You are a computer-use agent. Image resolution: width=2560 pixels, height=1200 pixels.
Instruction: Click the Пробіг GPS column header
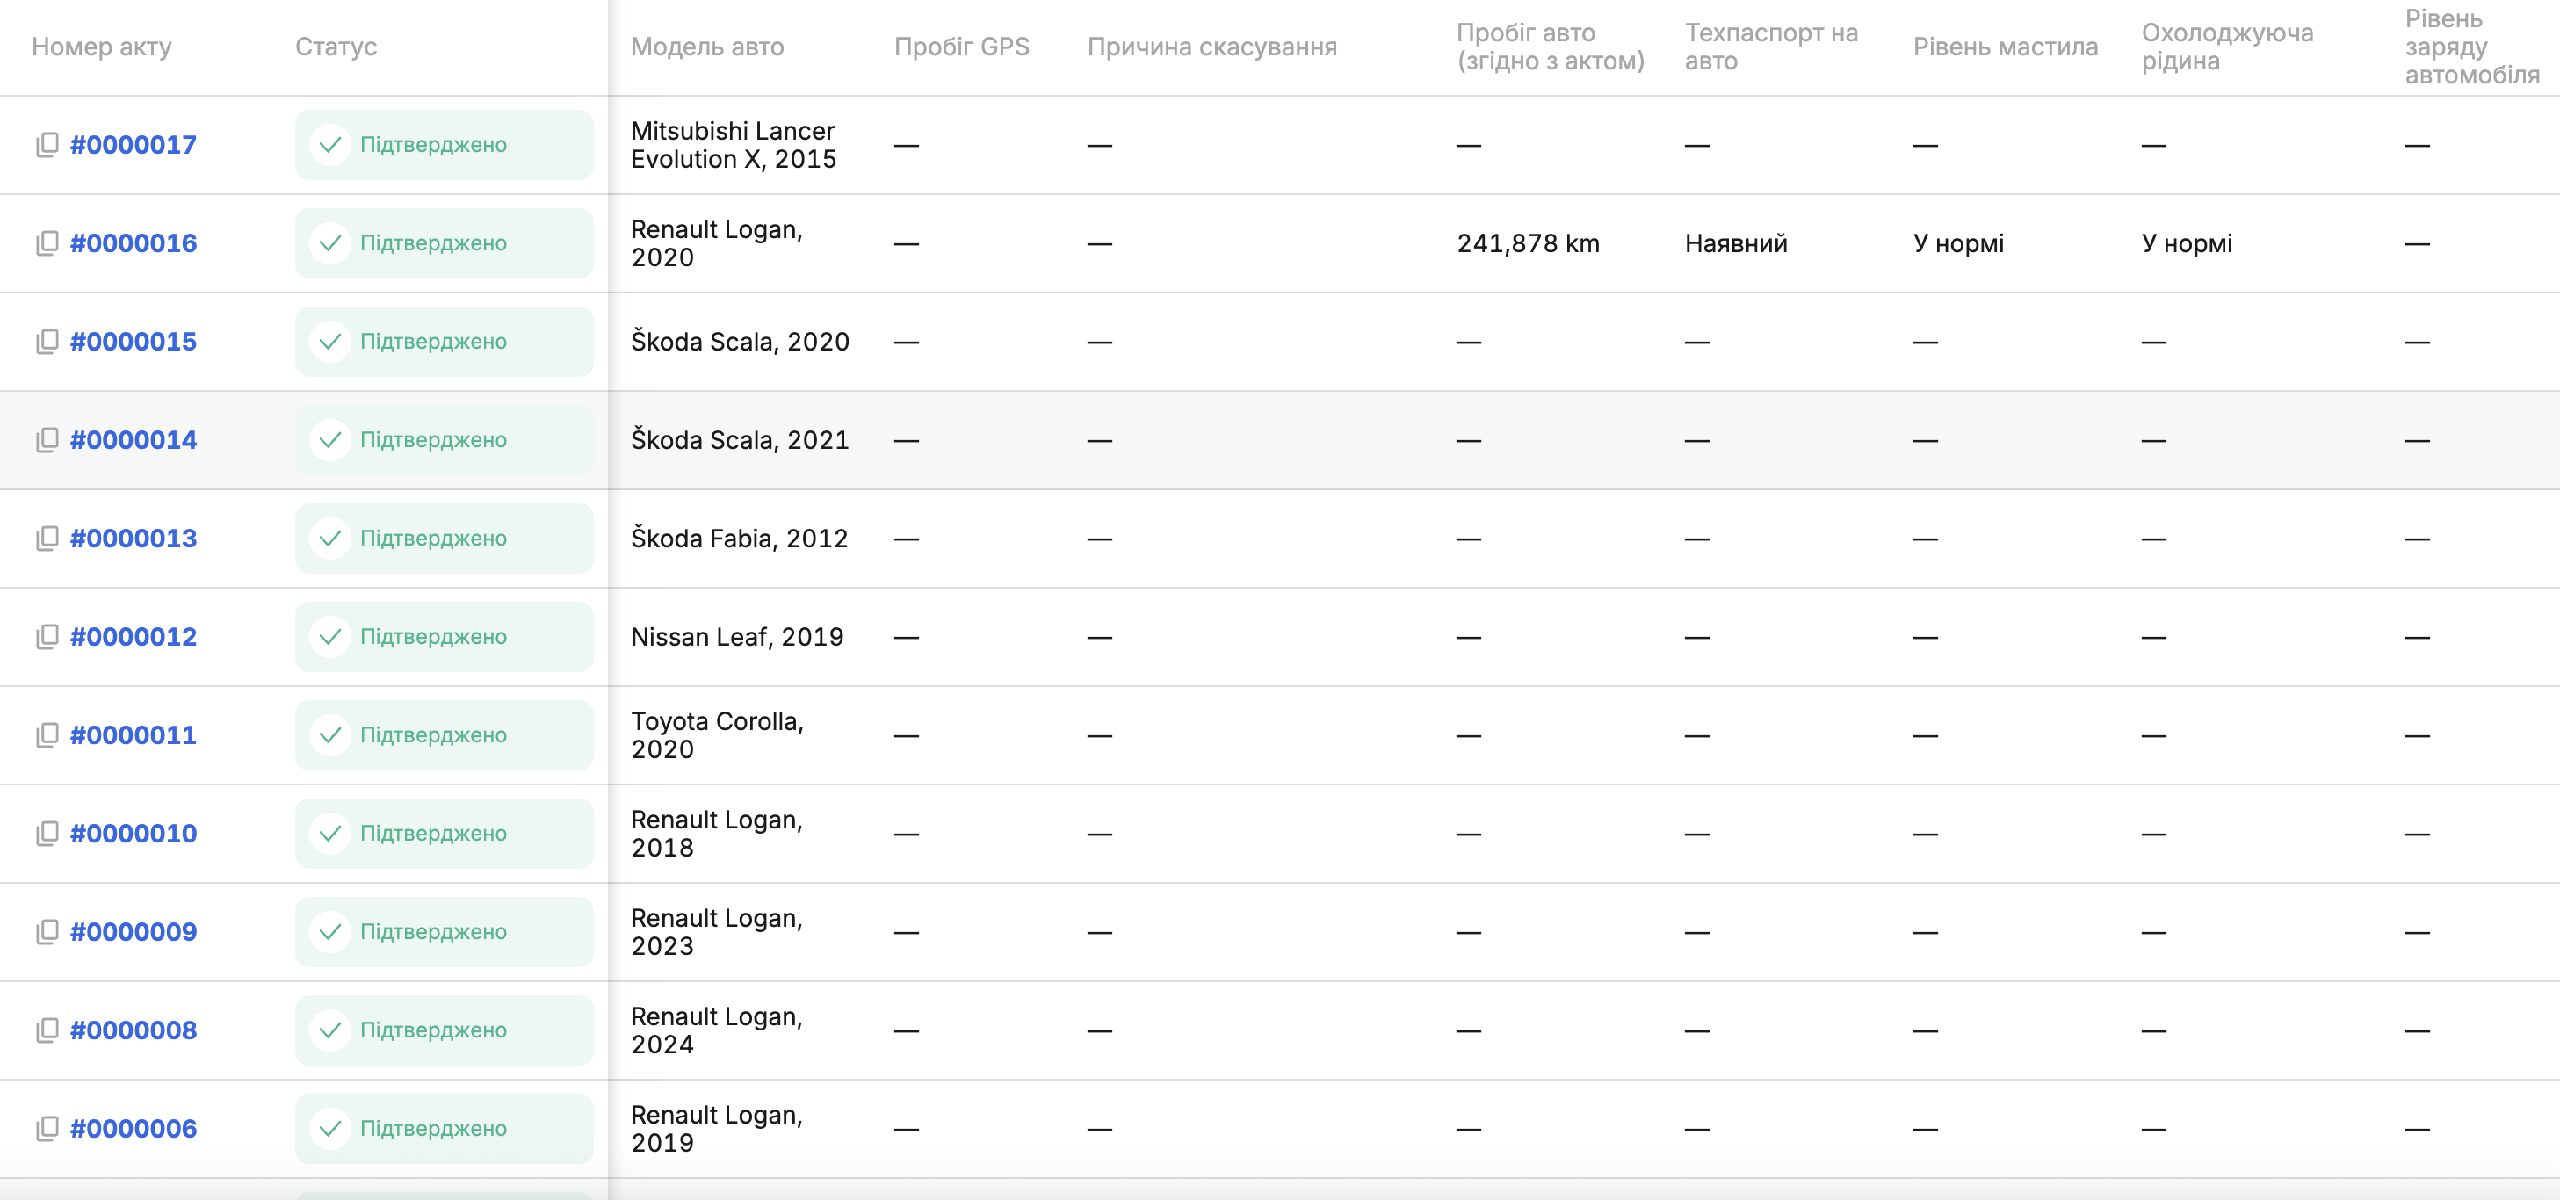(962, 47)
